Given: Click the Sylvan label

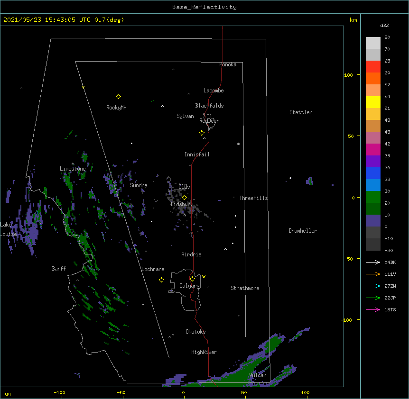Looking at the screenshot, I should [185, 116].
